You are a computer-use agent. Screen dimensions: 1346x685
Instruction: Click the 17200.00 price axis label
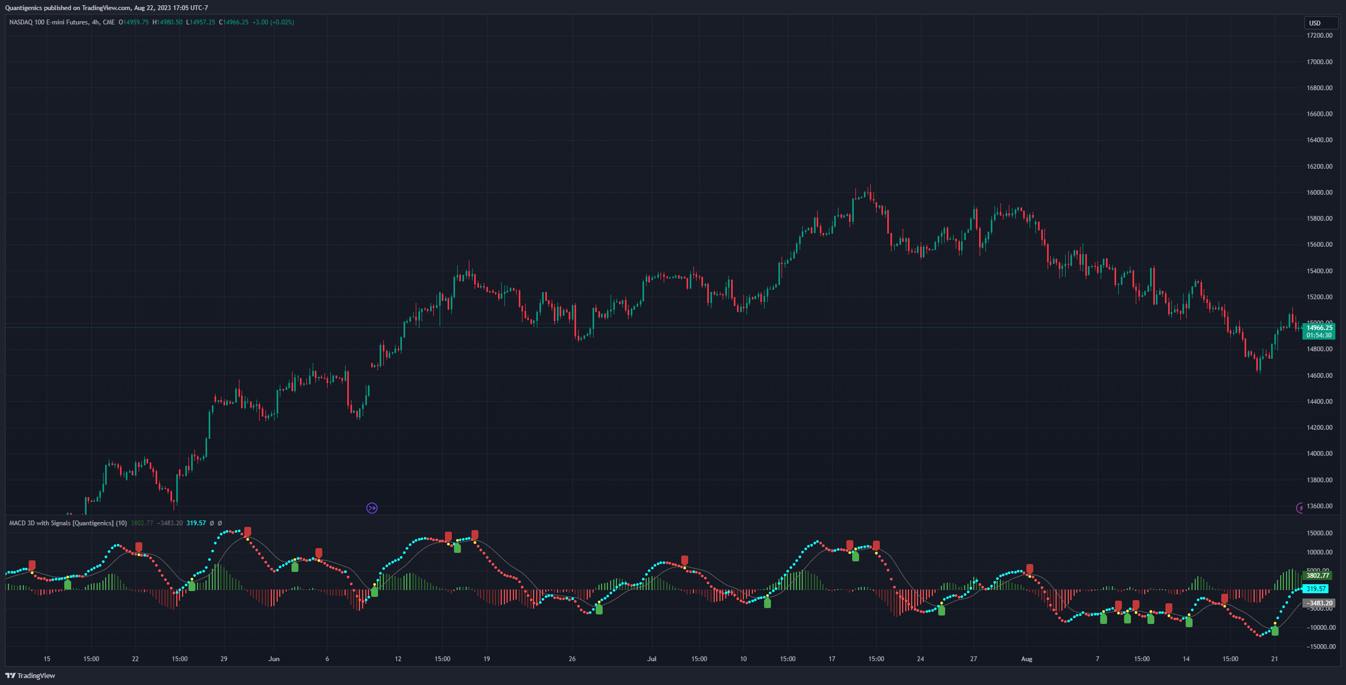click(1319, 36)
